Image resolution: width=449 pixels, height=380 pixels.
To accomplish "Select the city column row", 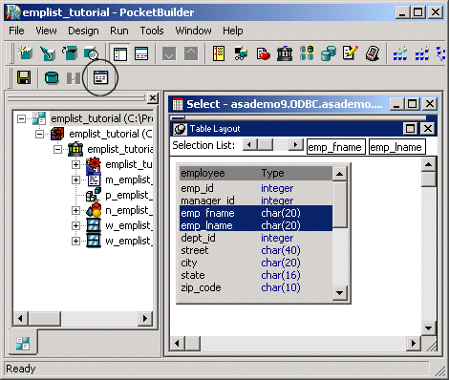I will pyautogui.click(x=256, y=263).
